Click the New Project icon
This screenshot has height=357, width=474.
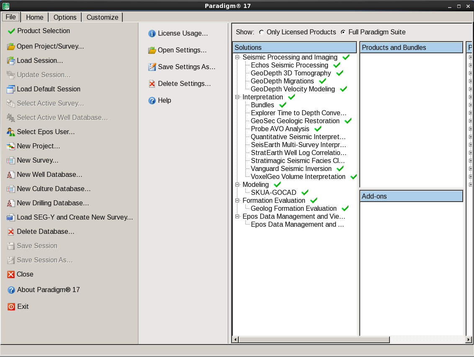pos(11,146)
